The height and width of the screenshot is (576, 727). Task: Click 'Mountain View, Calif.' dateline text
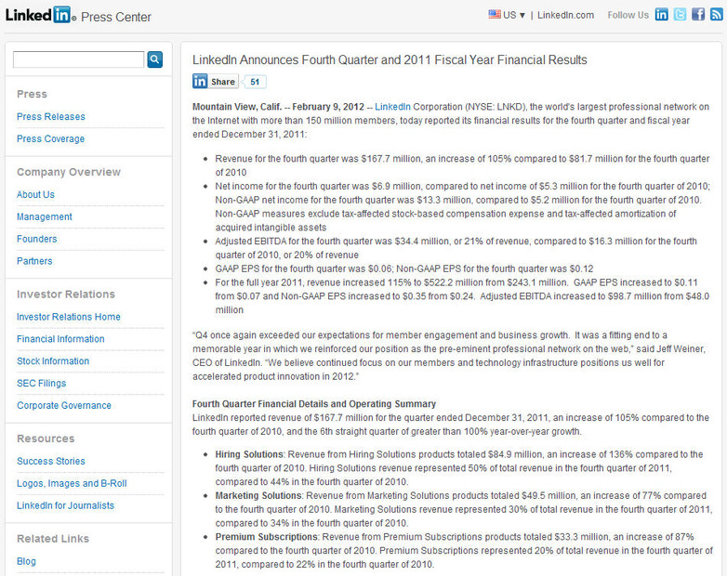click(237, 107)
